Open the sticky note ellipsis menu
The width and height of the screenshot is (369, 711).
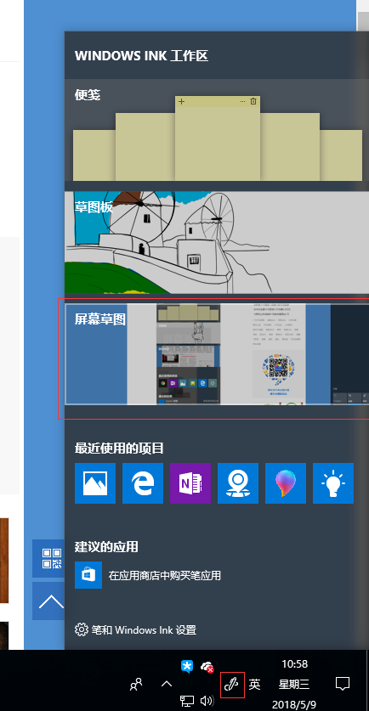click(x=242, y=101)
